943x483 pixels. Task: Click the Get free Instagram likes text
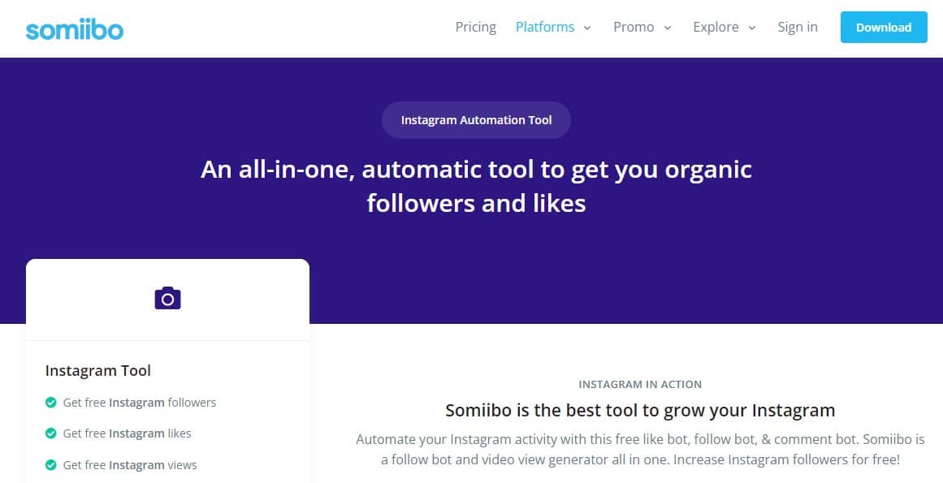pyautogui.click(x=127, y=433)
